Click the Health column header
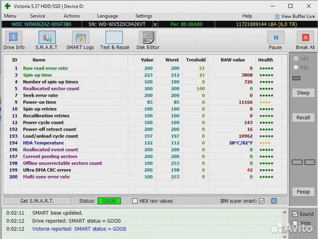This screenshot has width=318, height=239. point(265,60)
